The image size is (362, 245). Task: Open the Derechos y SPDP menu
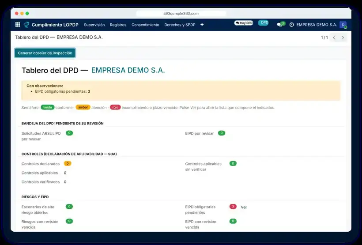[x=180, y=25]
